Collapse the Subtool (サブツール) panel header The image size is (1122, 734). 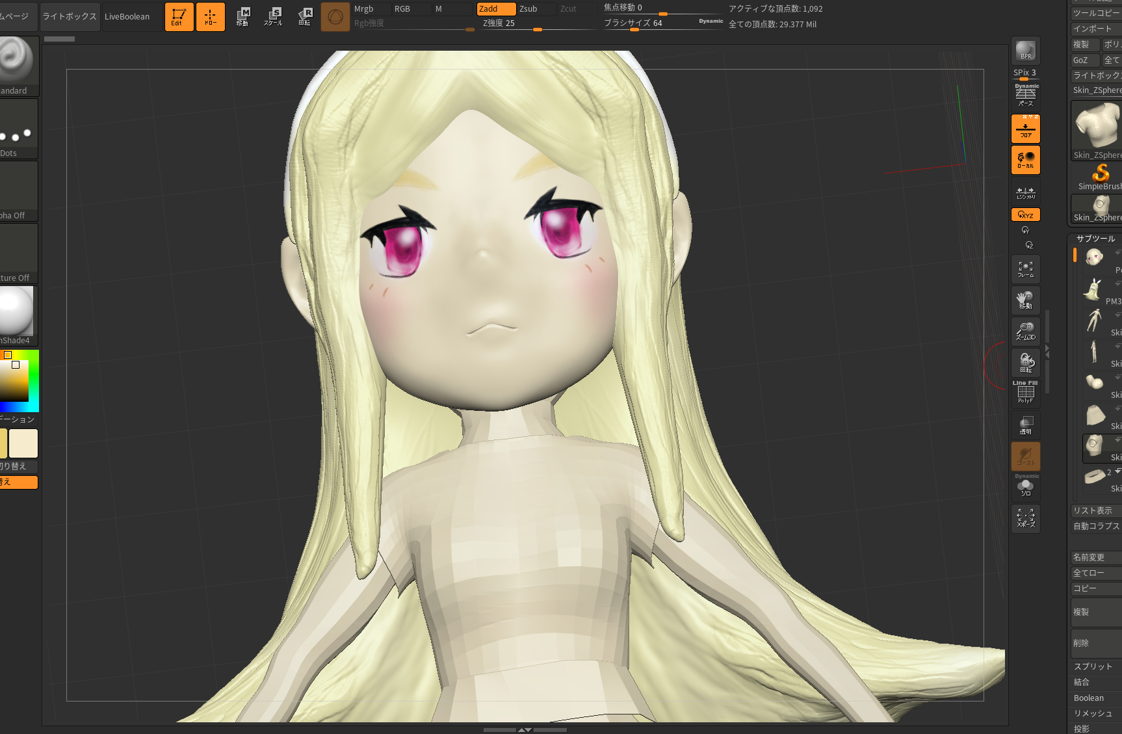click(x=1096, y=239)
